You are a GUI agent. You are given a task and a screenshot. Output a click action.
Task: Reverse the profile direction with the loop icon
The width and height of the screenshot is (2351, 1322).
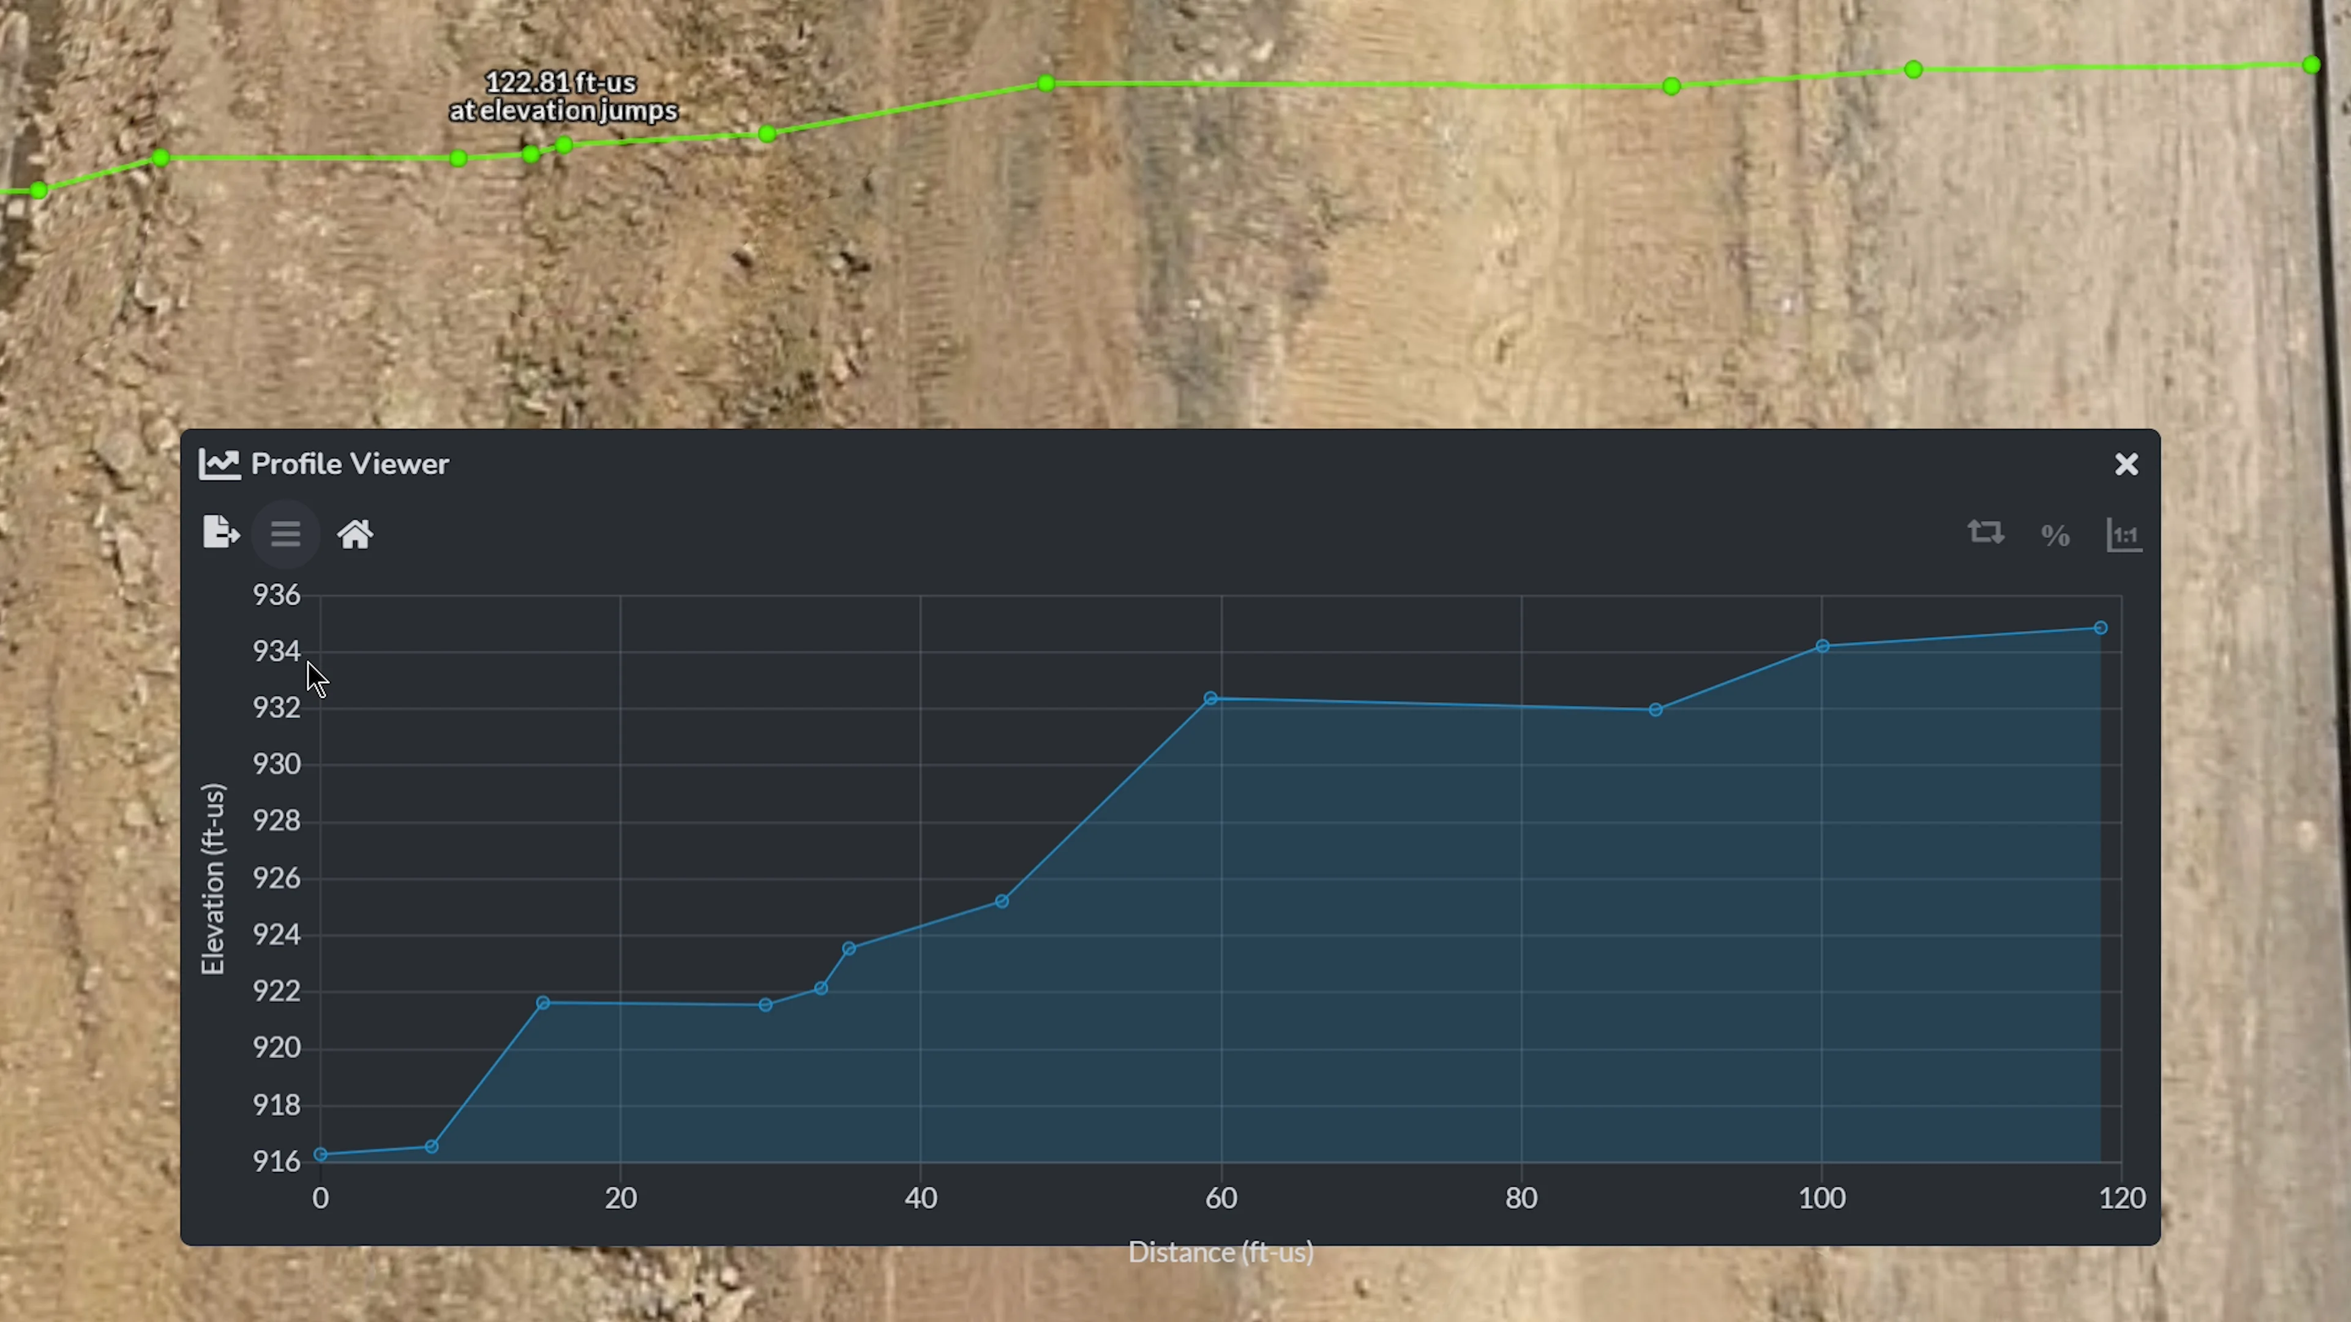(1986, 534)
